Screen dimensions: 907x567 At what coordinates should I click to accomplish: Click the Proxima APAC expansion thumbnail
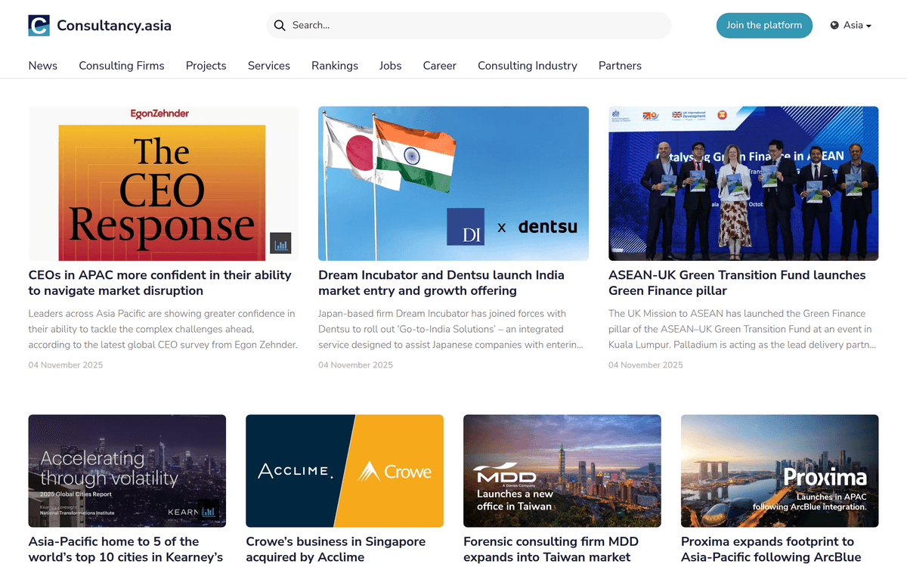point(779,470)
